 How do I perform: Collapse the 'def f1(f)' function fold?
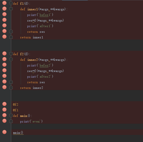click(x=11, y=4)
